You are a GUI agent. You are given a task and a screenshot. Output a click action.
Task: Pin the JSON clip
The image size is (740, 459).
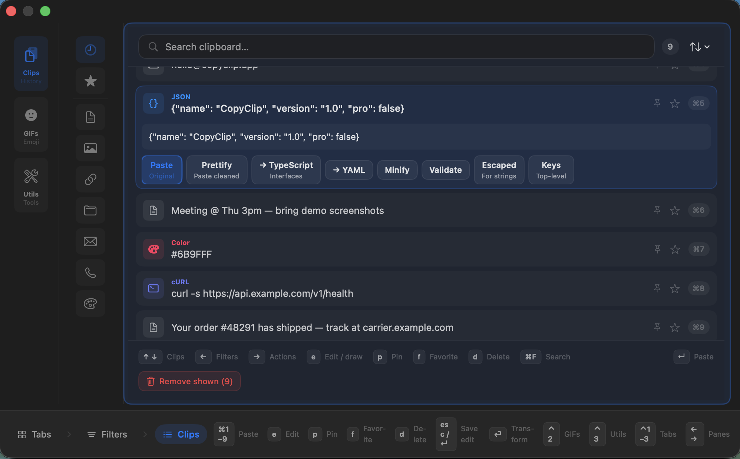pos(657,103)
